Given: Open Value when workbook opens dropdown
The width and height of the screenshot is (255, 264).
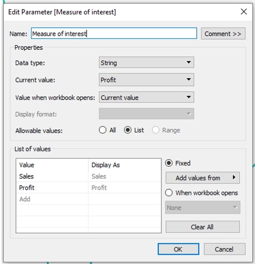Looking at the screenshot, I should pyautogui.click(x=146, y=97).
